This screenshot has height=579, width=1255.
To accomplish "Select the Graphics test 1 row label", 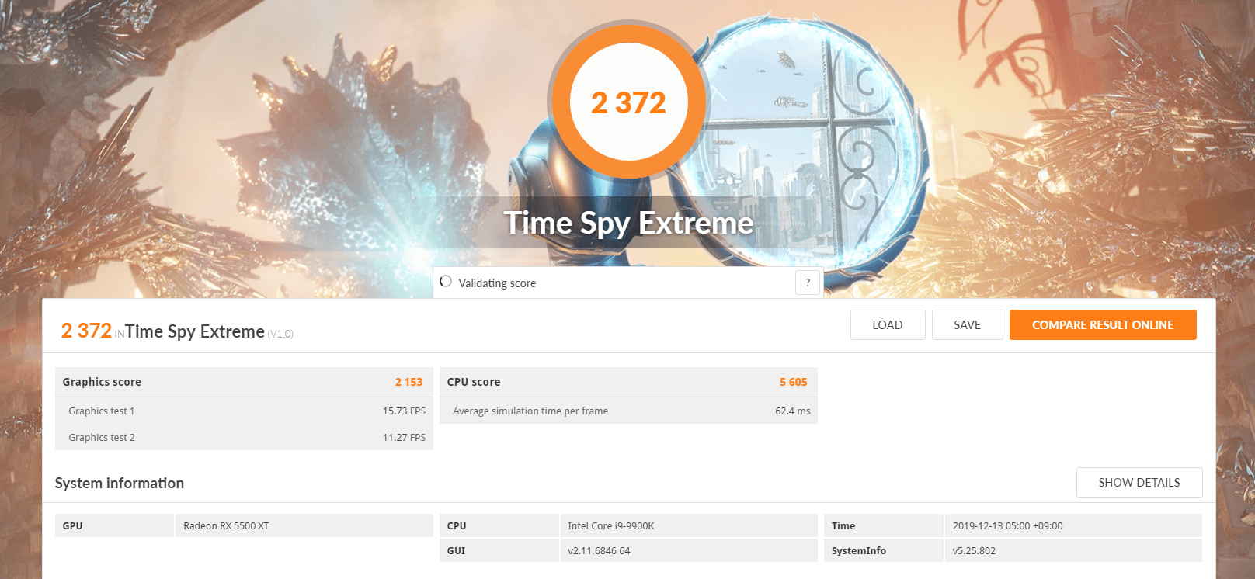I will tap(102, 411).
